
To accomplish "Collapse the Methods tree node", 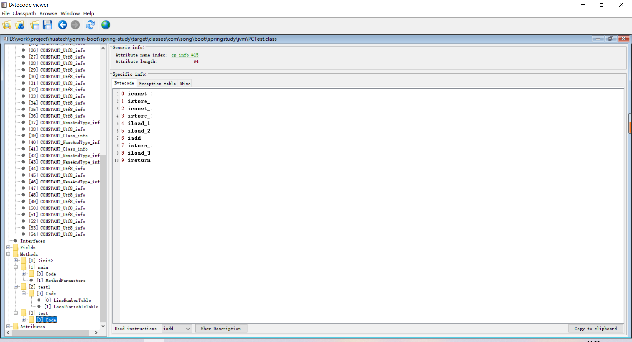I will [x=8, y=254].
